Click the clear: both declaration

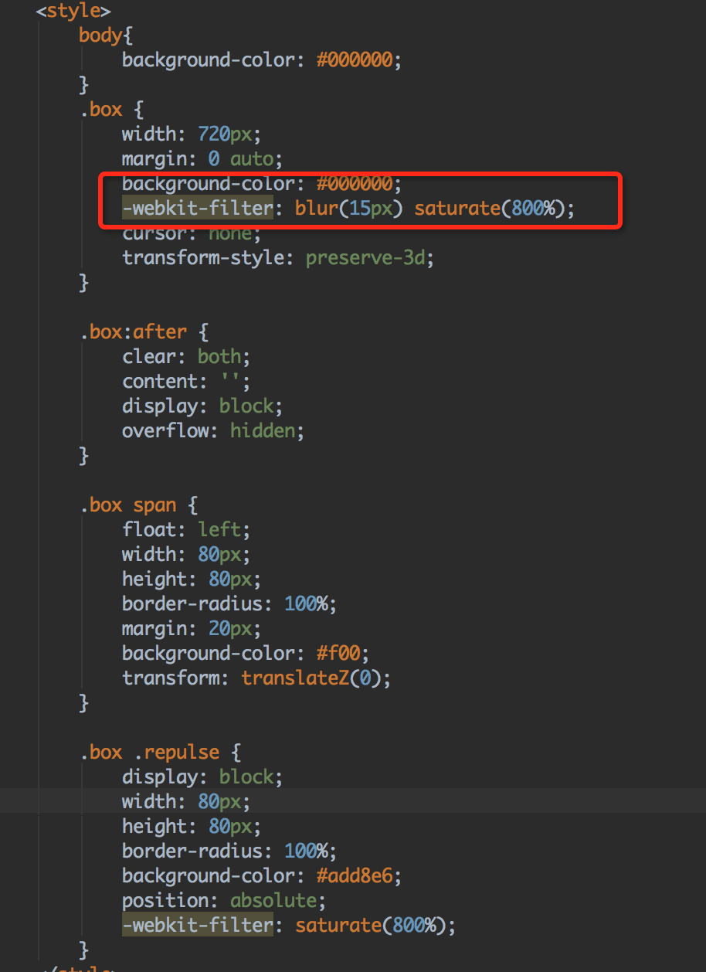(186, 357)
